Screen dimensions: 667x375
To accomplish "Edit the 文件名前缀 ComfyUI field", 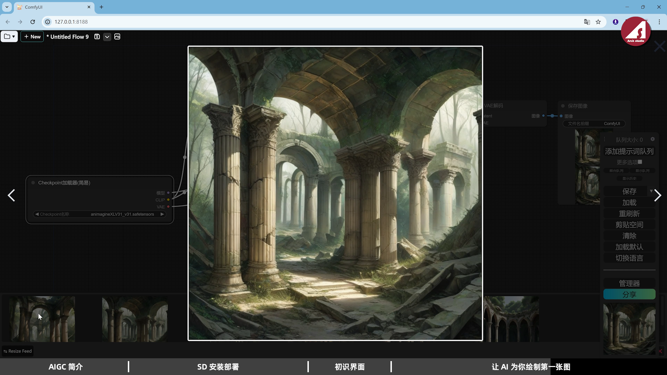I will (x=594, y=124).
